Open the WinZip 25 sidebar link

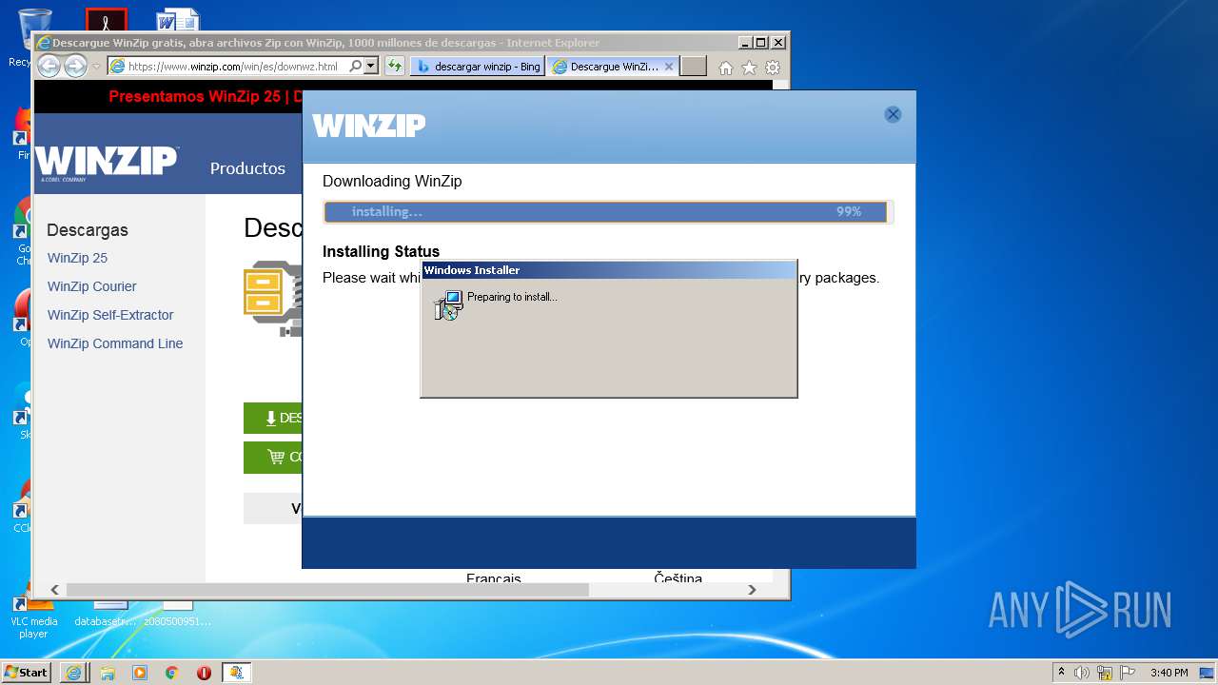[x=77, y=258]
